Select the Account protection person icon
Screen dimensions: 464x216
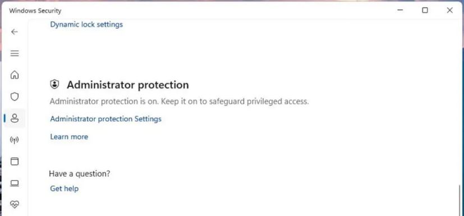point(15,118)
